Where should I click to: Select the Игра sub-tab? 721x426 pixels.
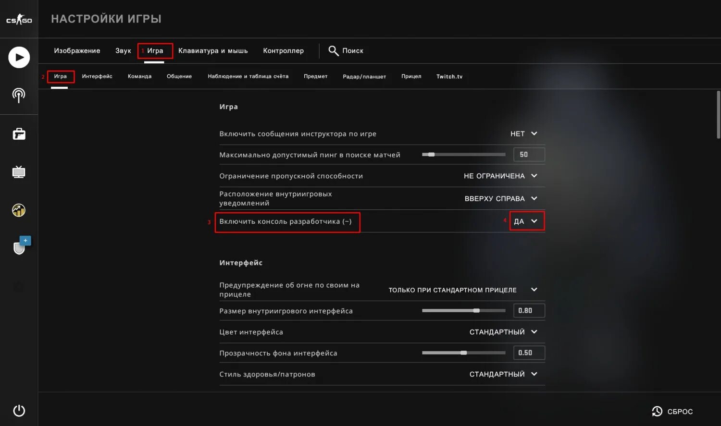point(60,76)
